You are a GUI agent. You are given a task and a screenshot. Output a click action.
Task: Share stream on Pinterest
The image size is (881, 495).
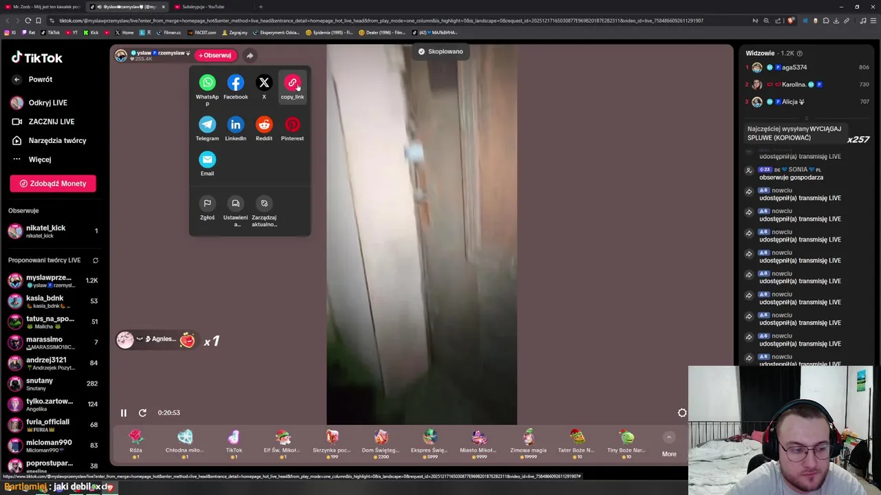pyautogui.click(x=293, y=124)
